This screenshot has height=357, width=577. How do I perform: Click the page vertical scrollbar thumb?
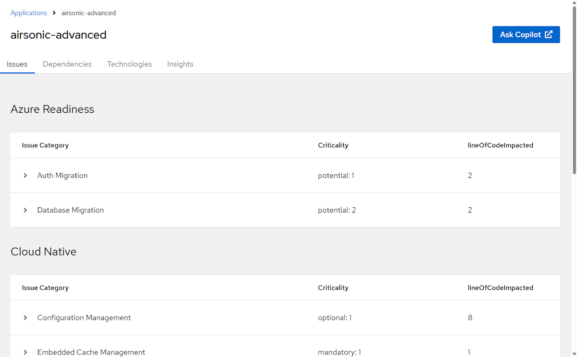(x=574, y=91)
